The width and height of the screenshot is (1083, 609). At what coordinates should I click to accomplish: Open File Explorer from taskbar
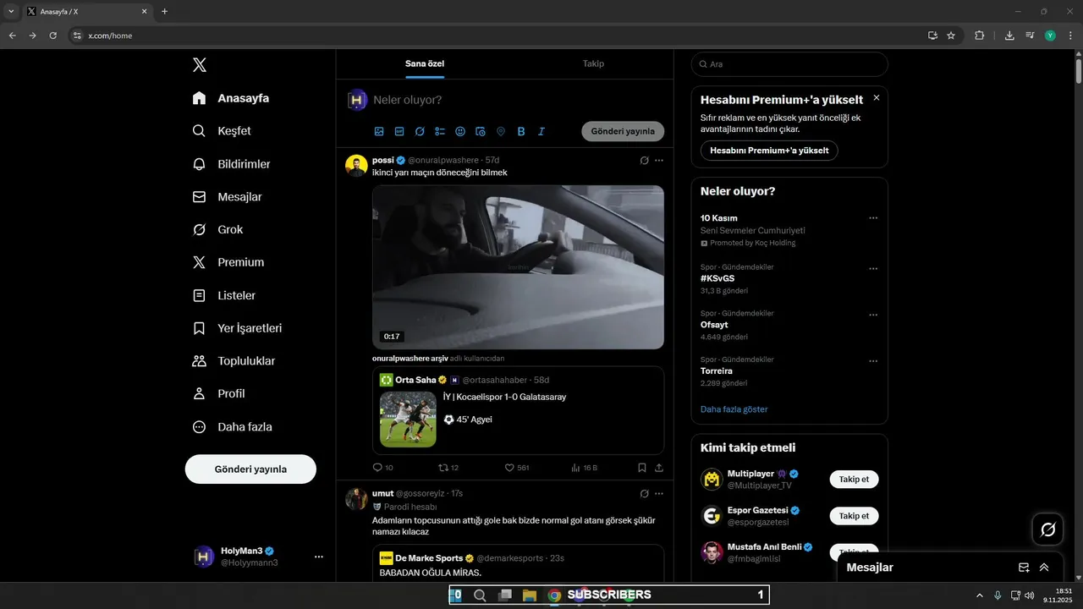[530, 595]
